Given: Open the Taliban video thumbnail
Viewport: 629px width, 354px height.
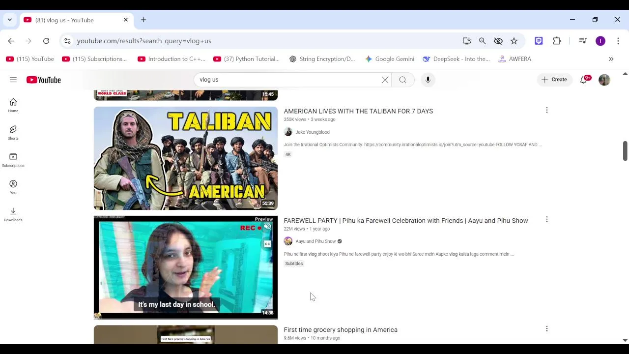Looking at the screenshot, I should coord(186,158).
